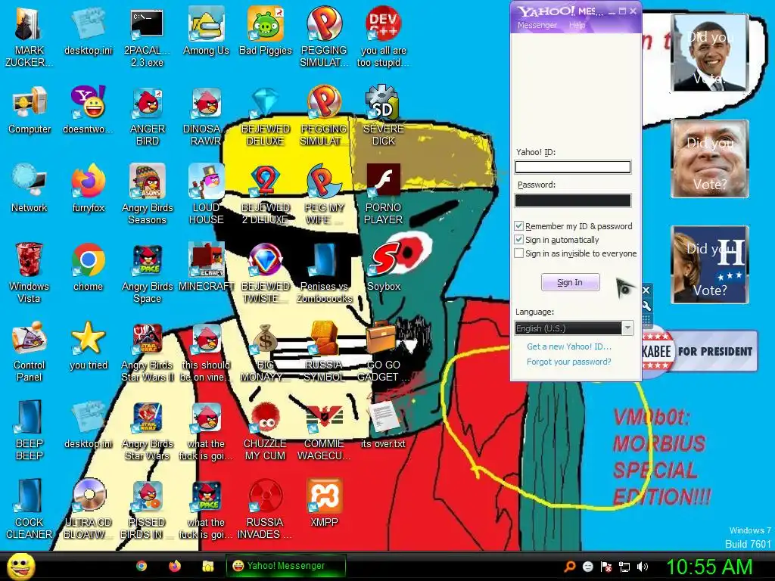Launch the chome Chrome shortcut
The width and height of the screenshot is (775, 581).
88,267
